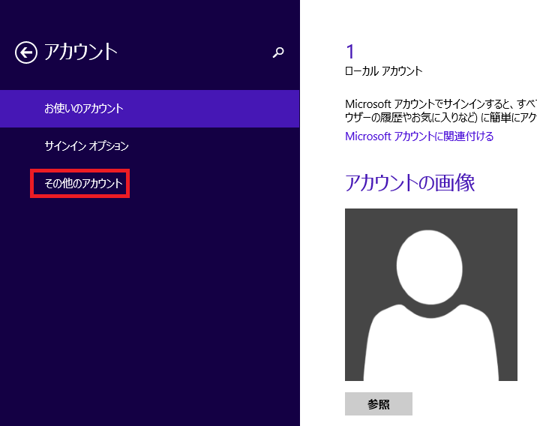
Task: Click the default account picture thumbnail
Action: (x=431, y=295)
